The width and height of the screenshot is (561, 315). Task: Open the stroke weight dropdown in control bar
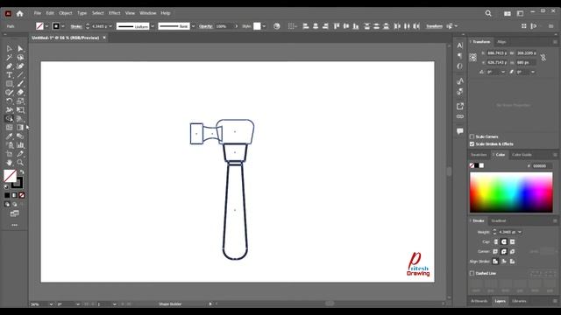(110, 26)
